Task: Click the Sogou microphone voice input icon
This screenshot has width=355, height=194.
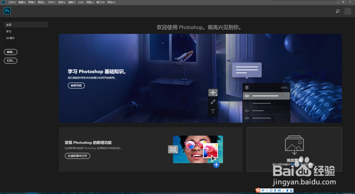Action: (275, 190)
